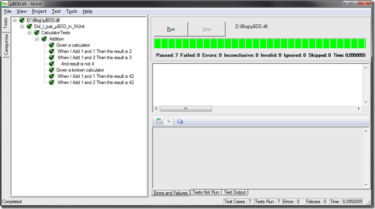Viewport: 375px width, 209px height.
Task: Click check icon beside result is 3 test
Action: click(52, 57)
